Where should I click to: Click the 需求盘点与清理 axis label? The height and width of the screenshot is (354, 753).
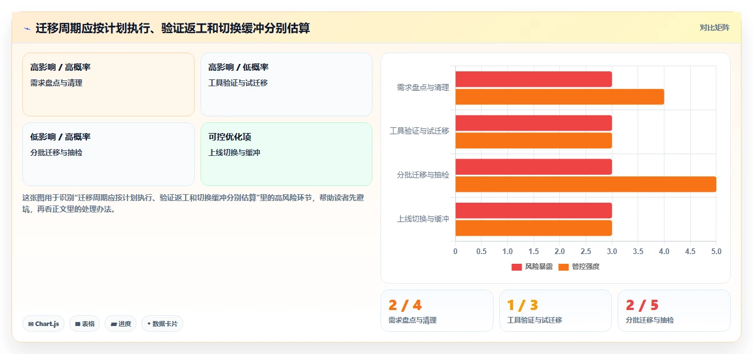[423, 88]
